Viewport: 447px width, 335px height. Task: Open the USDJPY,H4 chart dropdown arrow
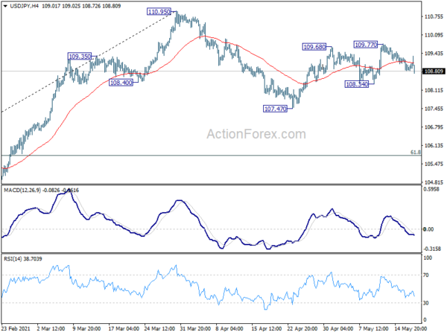[x=5, y=6]
